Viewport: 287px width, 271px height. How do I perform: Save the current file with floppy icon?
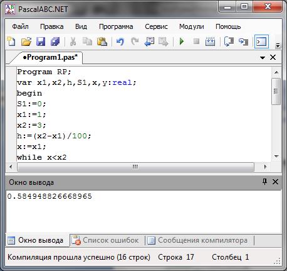click(x=41, y=41)
